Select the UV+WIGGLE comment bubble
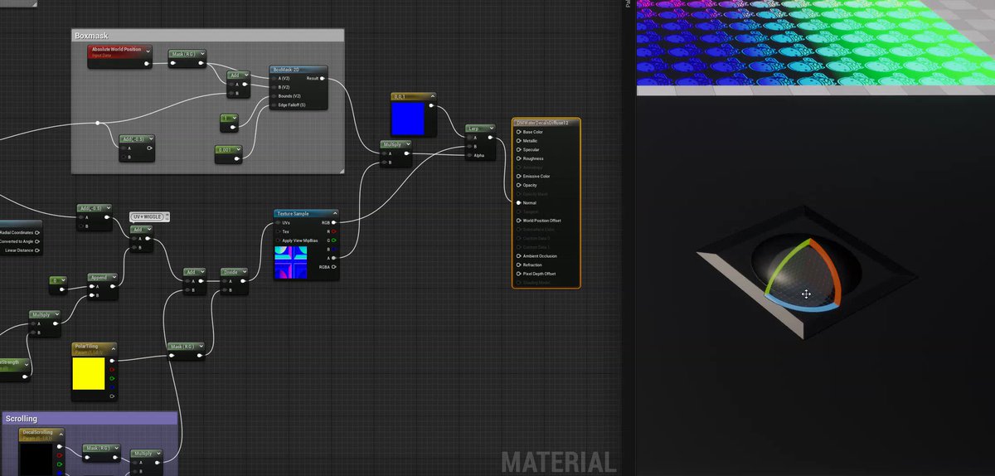The width and height of the screenshot is (995, 476). [x=150, y=217]
